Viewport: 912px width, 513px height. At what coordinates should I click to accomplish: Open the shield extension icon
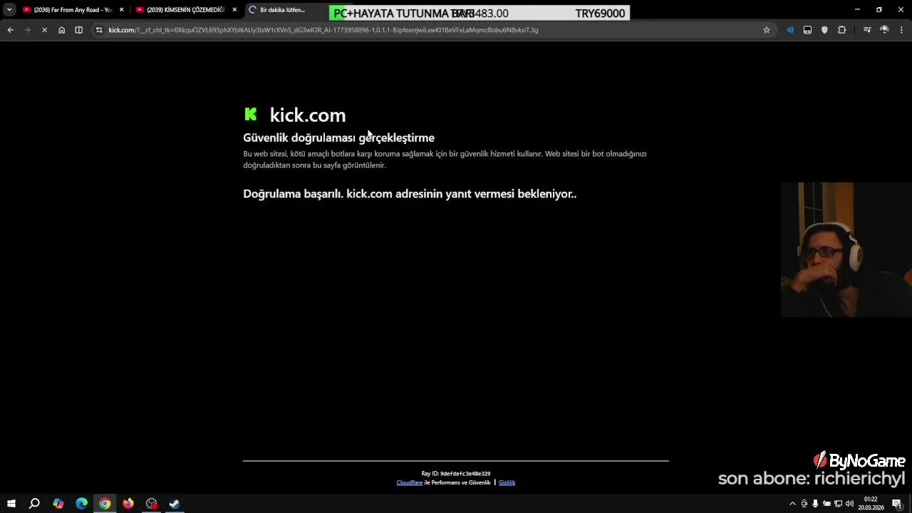pyautogui.click(x=824, y=30)
